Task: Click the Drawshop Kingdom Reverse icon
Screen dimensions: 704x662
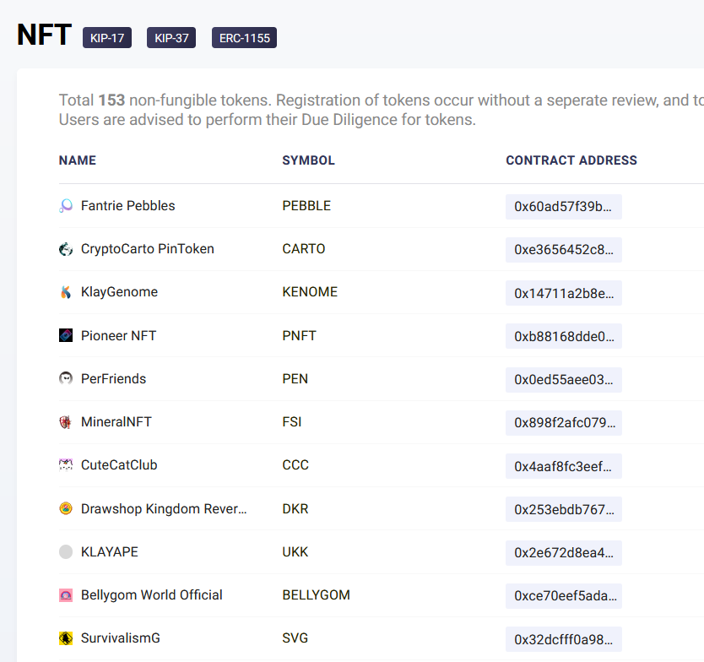Action: click(66, 508)
